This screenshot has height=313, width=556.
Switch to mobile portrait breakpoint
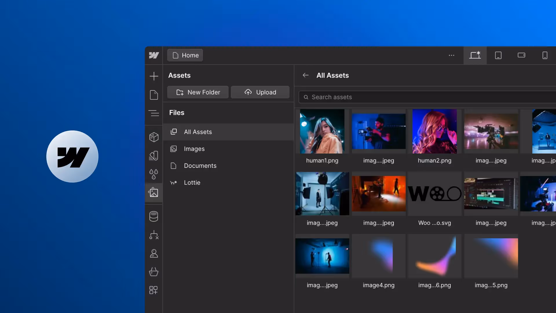tap(545, 55)
